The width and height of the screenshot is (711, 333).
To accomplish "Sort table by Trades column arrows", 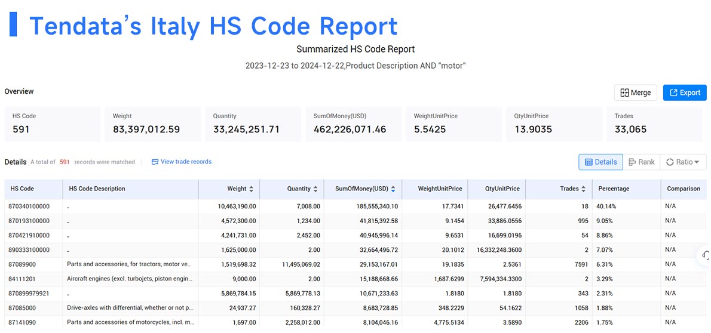I will tap(583, 189).
